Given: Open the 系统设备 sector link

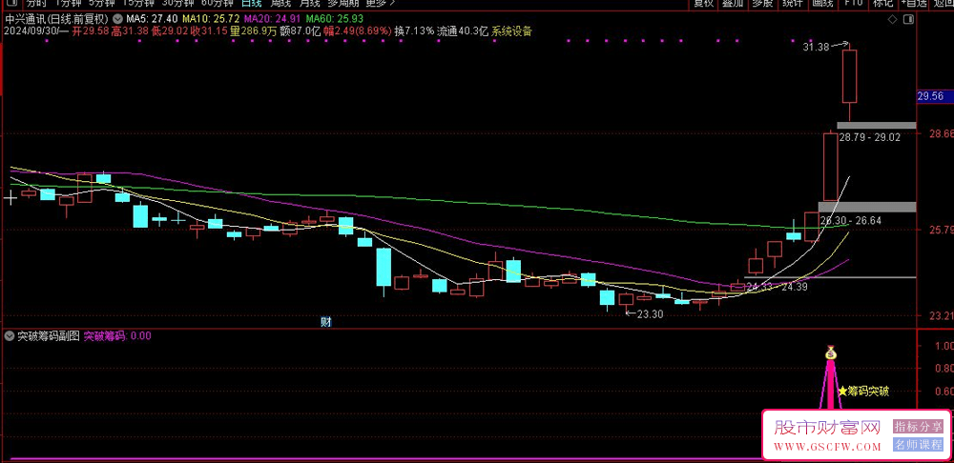Looking at the screenshot, I should click(x=511, y=31).
